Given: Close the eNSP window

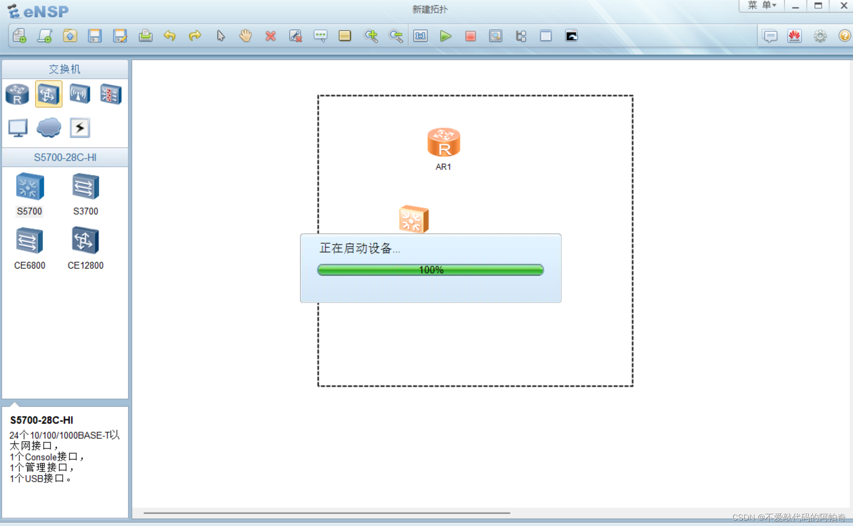Looking at the screenshot, I should tap(843, 6).
